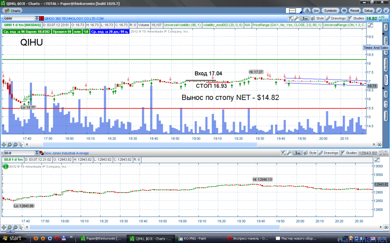Click the print chart icon
Viewport: 390px width, 243px height.
click(344, 11)
